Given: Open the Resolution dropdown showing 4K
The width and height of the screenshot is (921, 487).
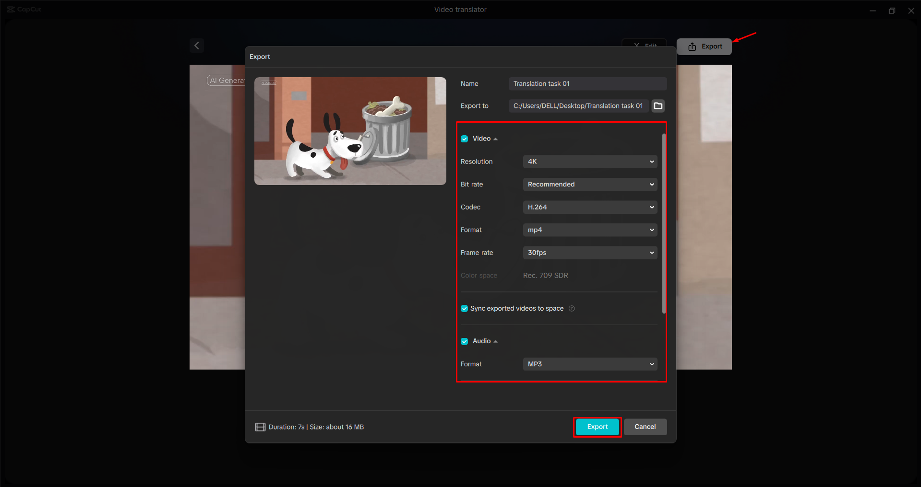Looking at the screenshot, I should (589, 162).
